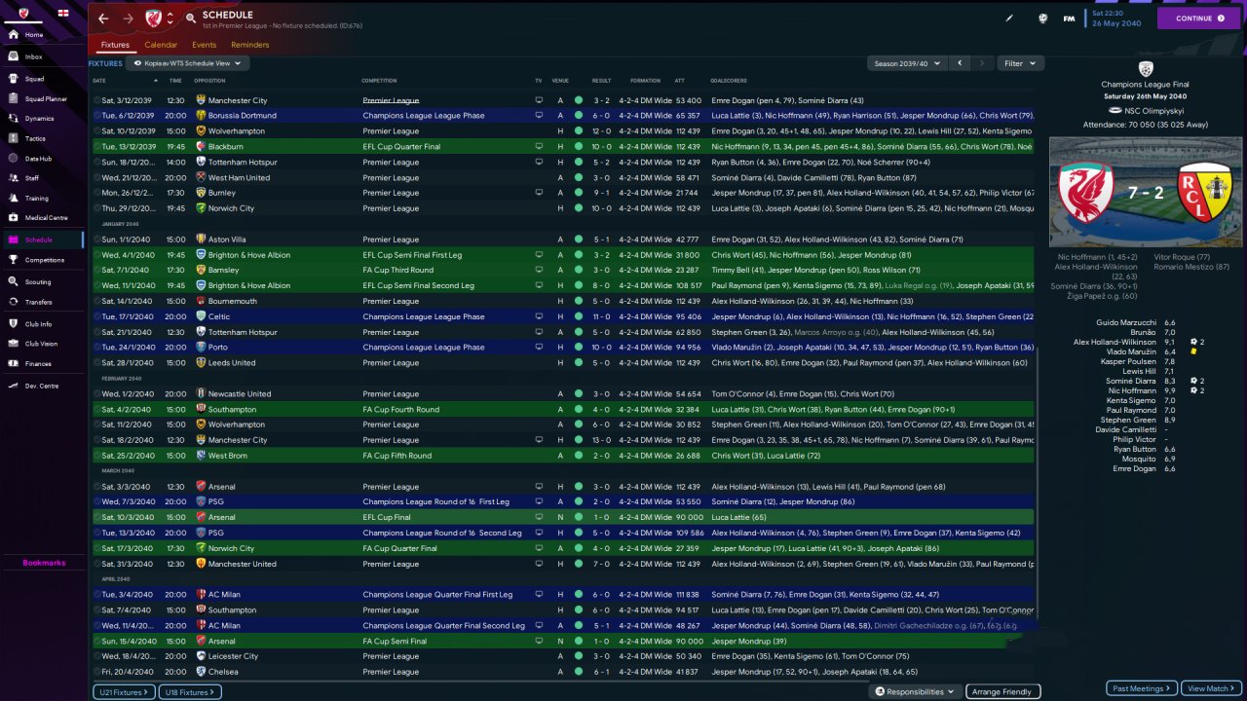This screenshot has width=1247, height=701.
Task: Open Club Info in the sidebar
Action: [x=39, y=323]
